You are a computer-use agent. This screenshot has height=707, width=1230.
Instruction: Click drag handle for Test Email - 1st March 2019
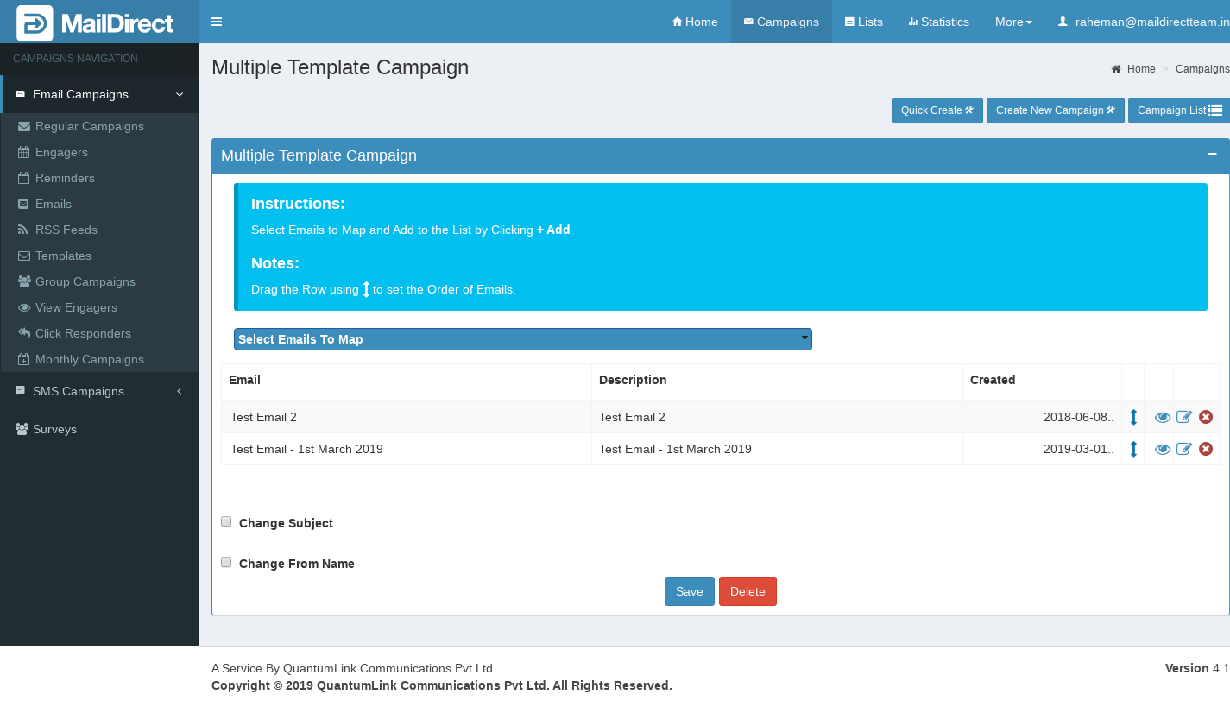tap(1133, 449)
